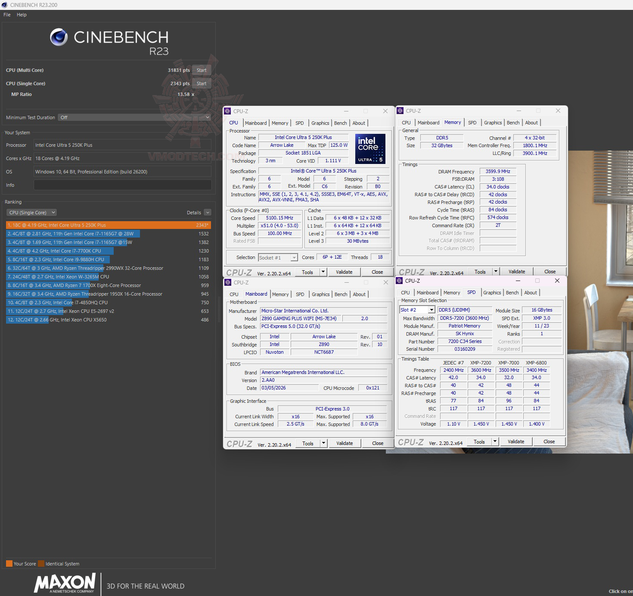Click Z890 GAMING PLUS WIFI model field
Viewport: 633px width, 596px height.
click(x=301, y=318)
